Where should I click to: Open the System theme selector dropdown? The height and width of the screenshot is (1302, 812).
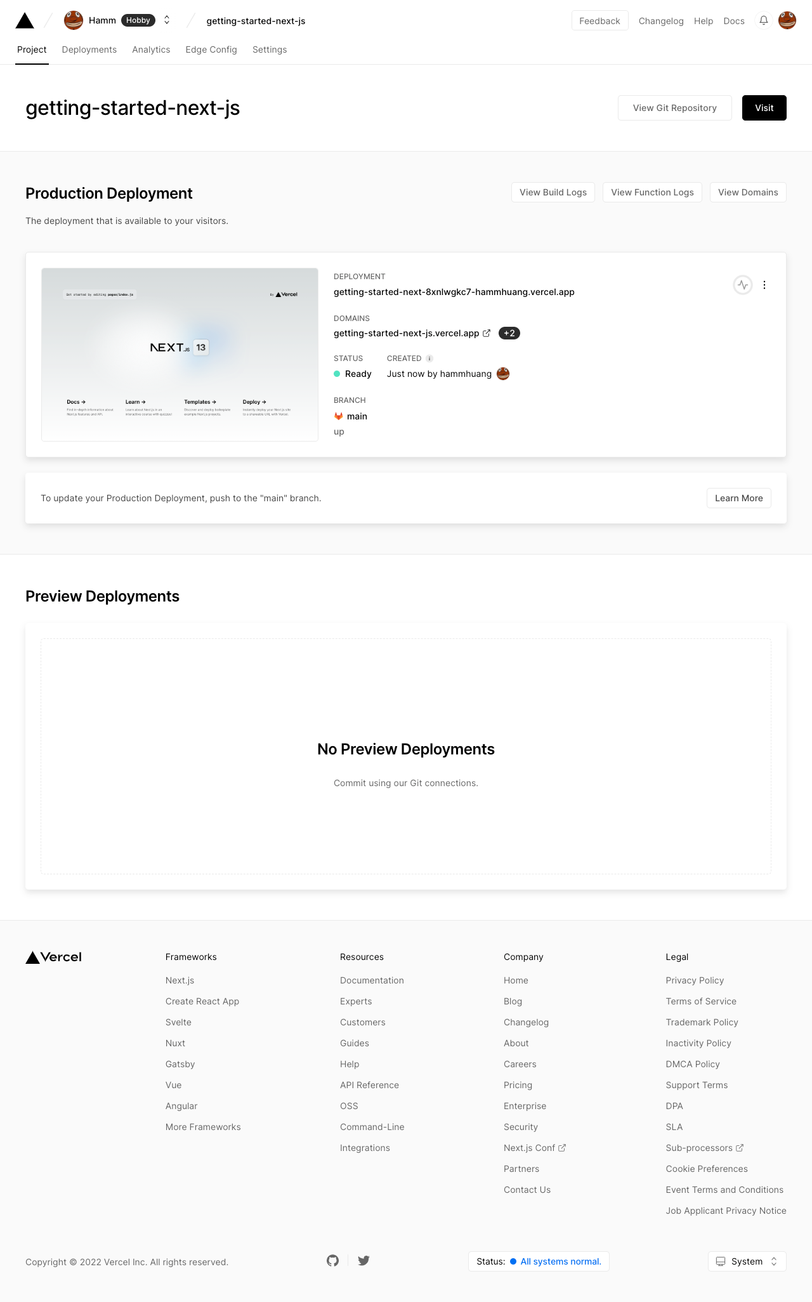coord(747,1261)
